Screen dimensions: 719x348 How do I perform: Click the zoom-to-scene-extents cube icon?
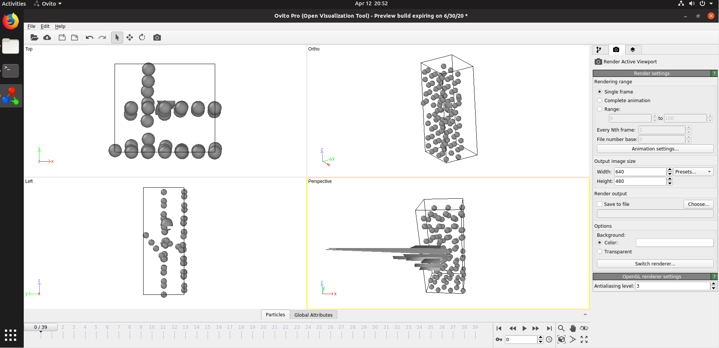[x=561, y=339]
